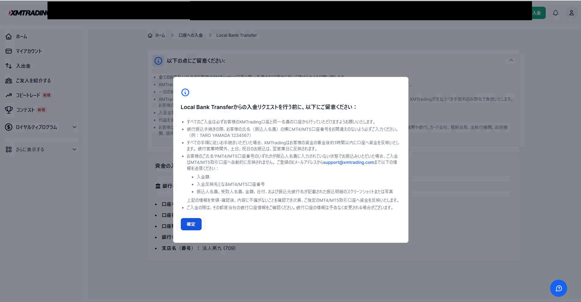Collapse the 以下の点にご留意ください panel chevron
581x302 pixels.
(511, 60)
